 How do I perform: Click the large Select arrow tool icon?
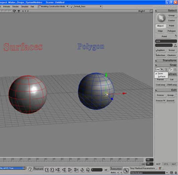coord(161,18)
